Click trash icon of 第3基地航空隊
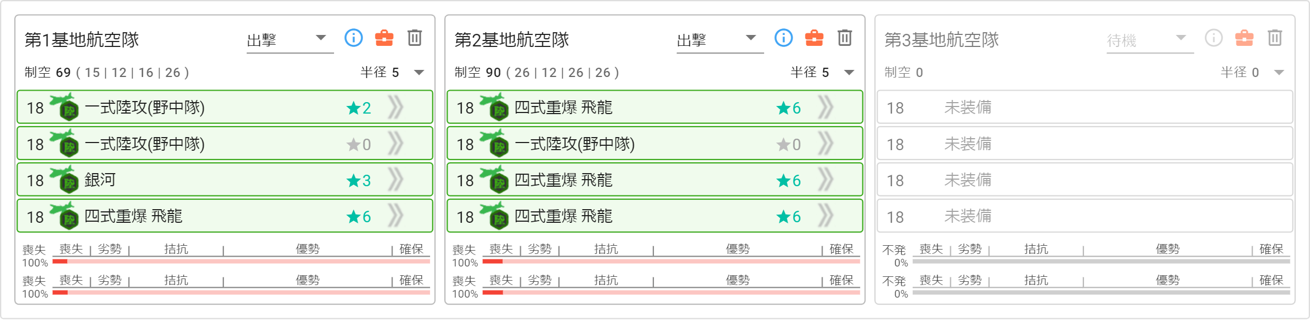Screen dimensions: 1310x320 click(1275, 38)
